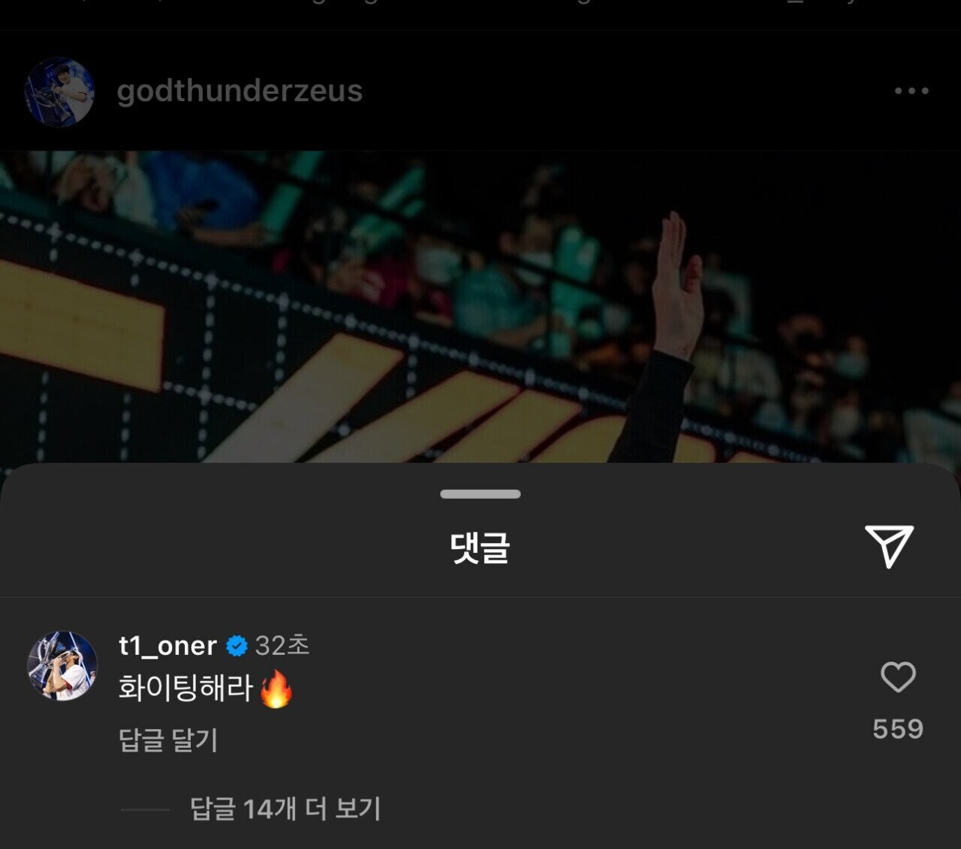Tap the 32초 comment timestamp
Image resolution: width=961 pixels, height=849 pixels.
pyautogui.click(x=282, y=646)
